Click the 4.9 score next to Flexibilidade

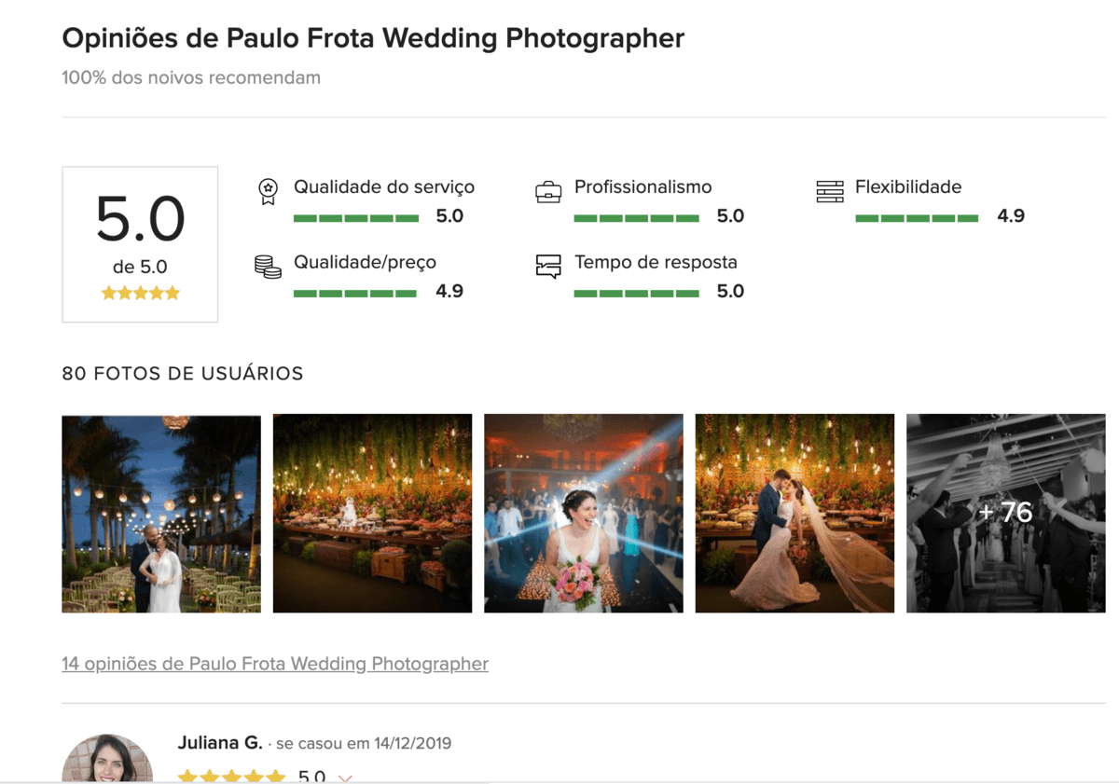(x=1011, y=216)
